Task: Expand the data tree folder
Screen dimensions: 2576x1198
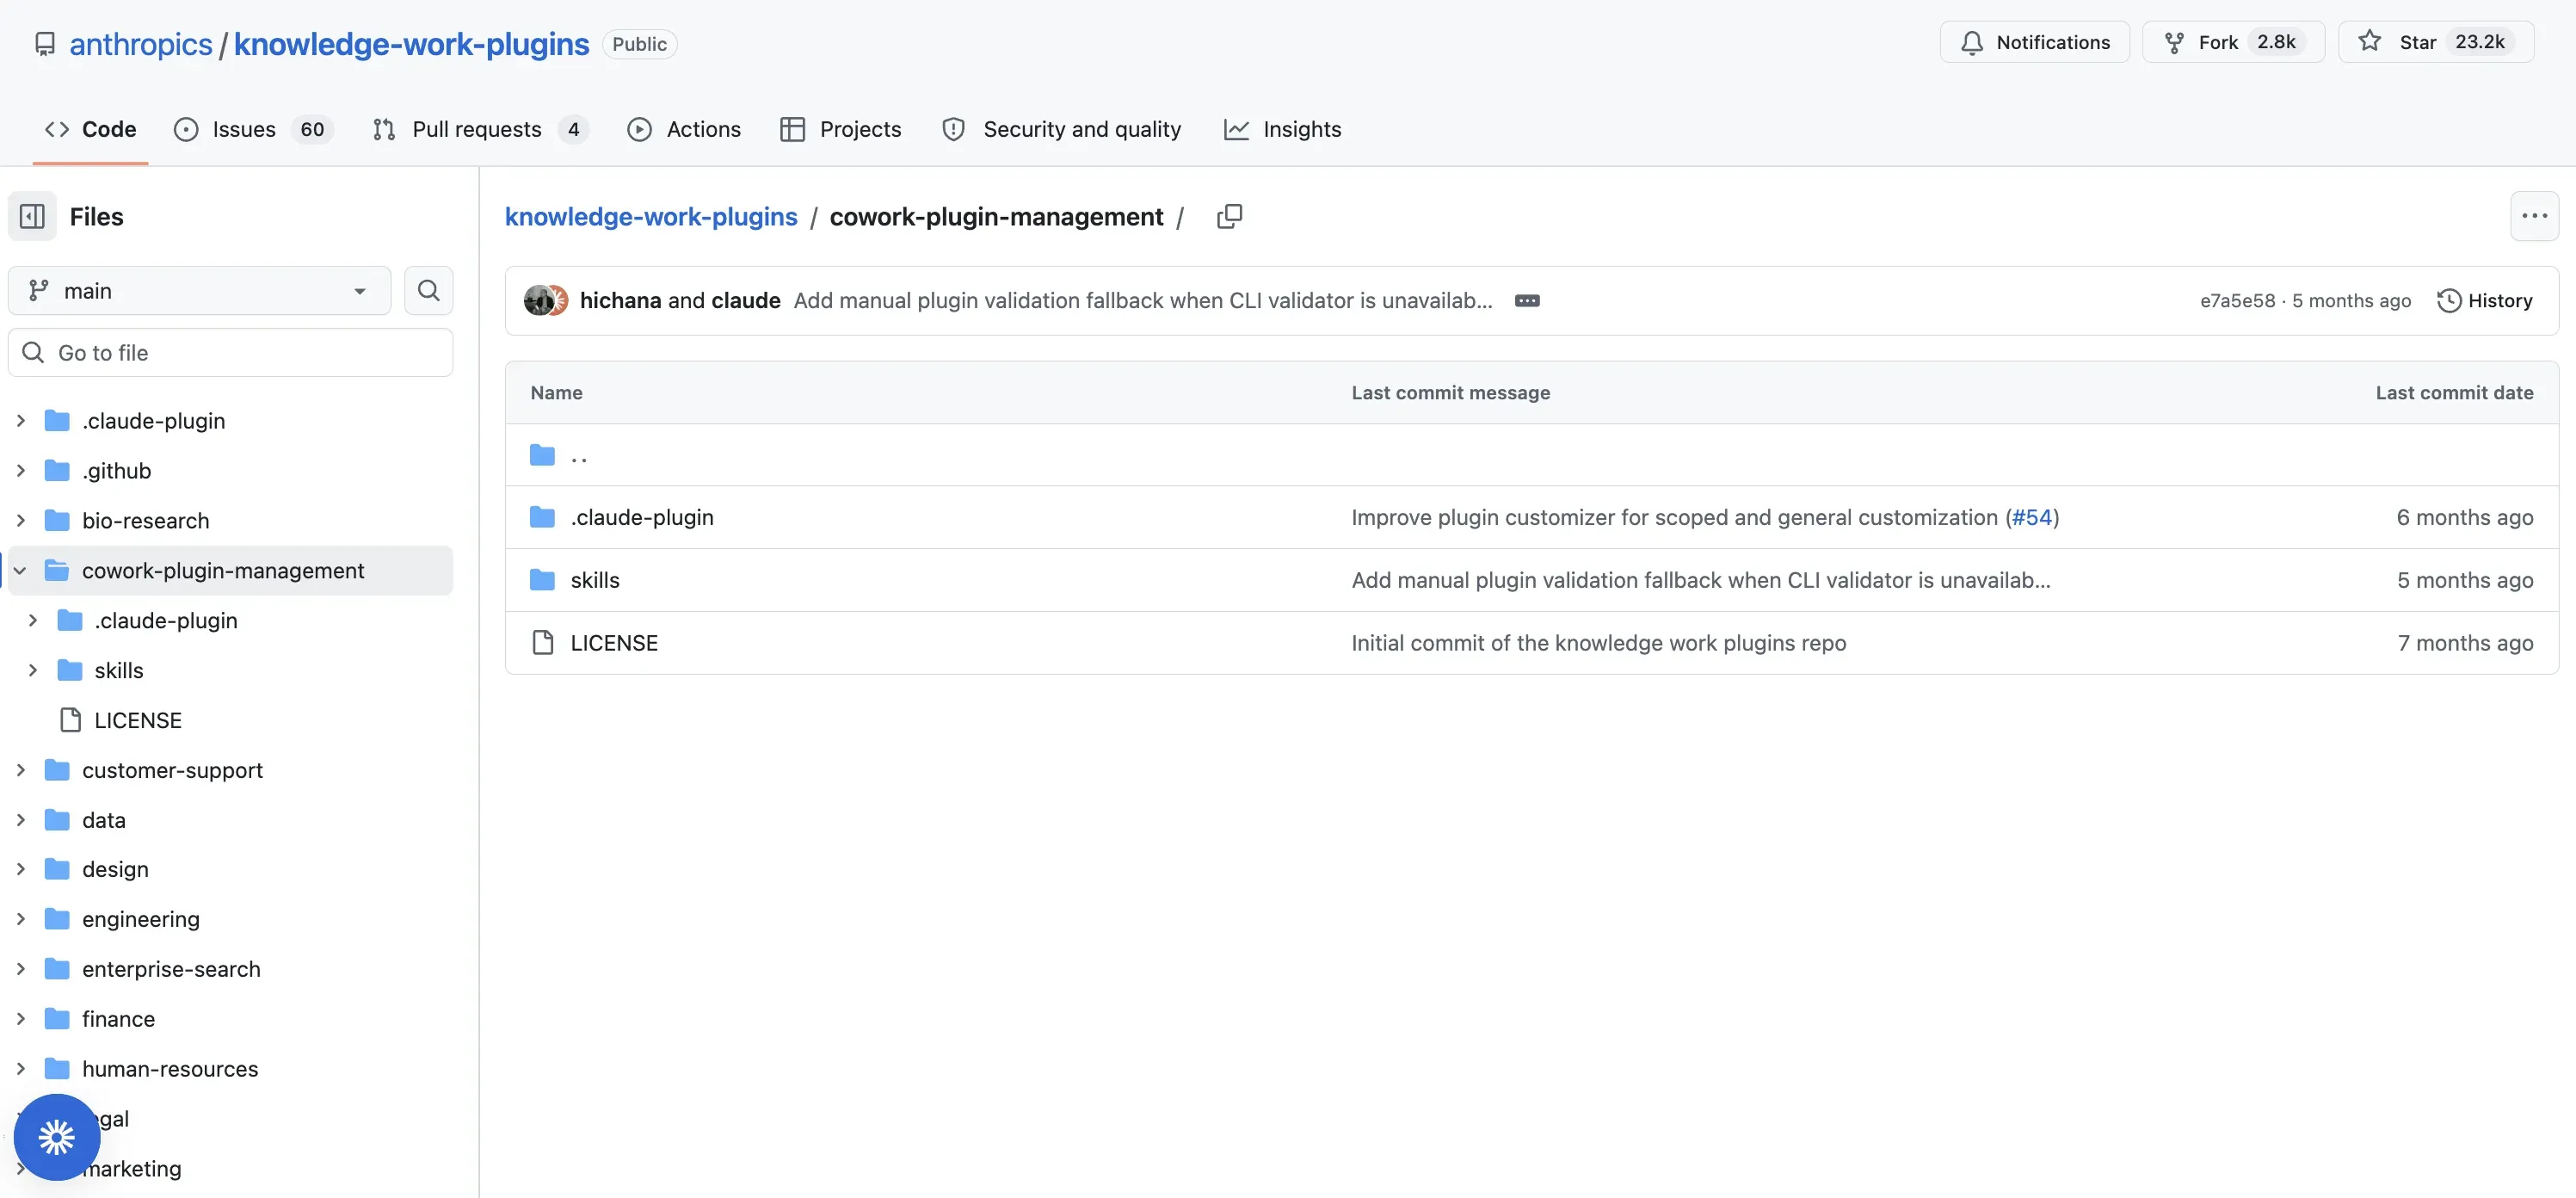Action: pos(20,820)
